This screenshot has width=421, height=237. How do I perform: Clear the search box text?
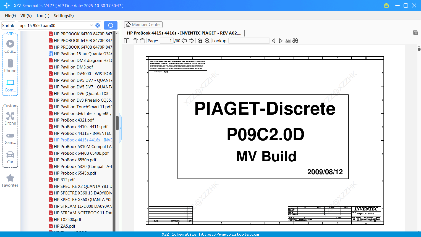pos(98,25)
